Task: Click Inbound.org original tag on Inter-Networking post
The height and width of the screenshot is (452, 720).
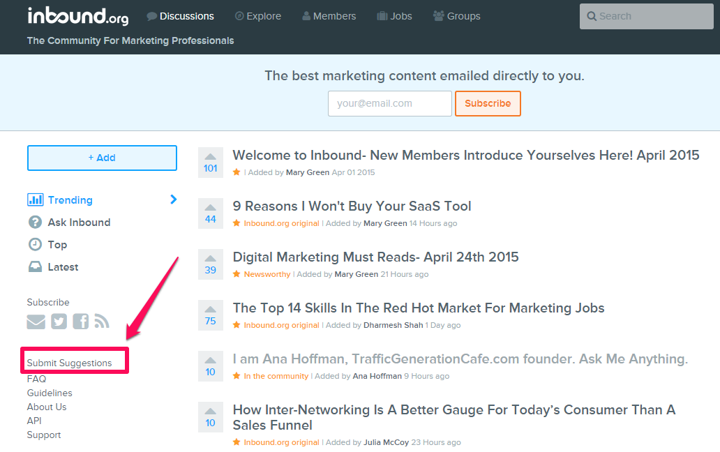Action: (281, 442)
